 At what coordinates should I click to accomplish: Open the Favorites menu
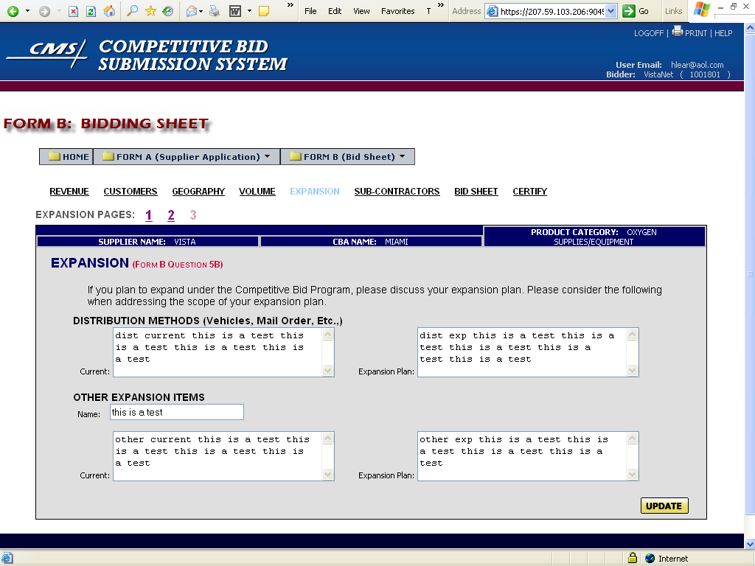[397, 11]
